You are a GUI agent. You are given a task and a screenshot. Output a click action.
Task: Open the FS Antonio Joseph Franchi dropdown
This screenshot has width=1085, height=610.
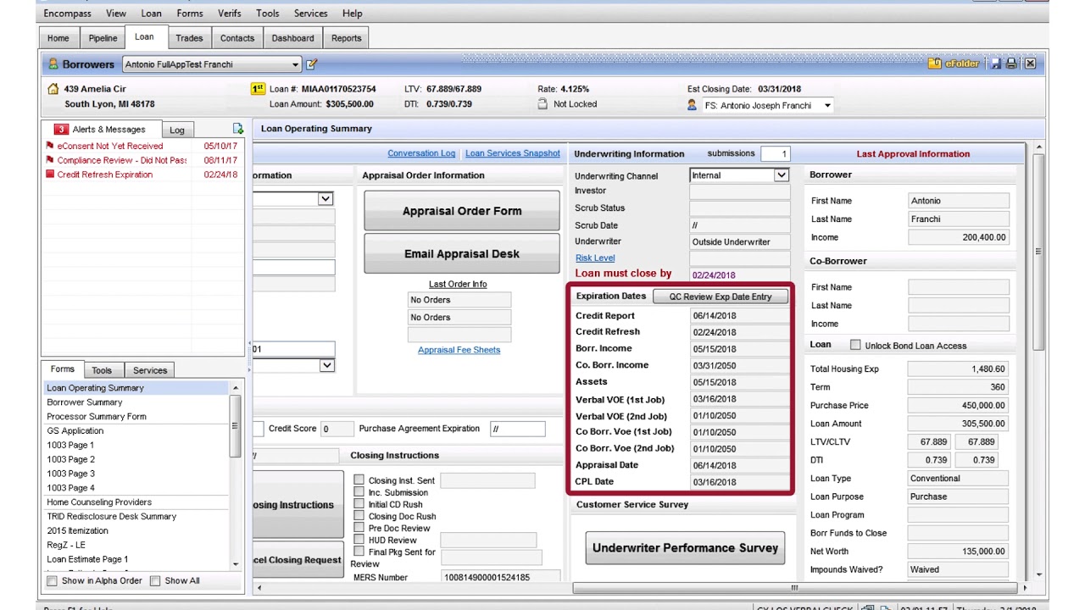(827, 106)
